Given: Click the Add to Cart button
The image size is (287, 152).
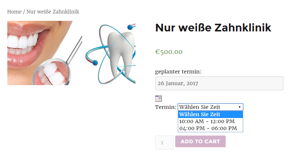Looking at the screenshot, I should point(200,141).
